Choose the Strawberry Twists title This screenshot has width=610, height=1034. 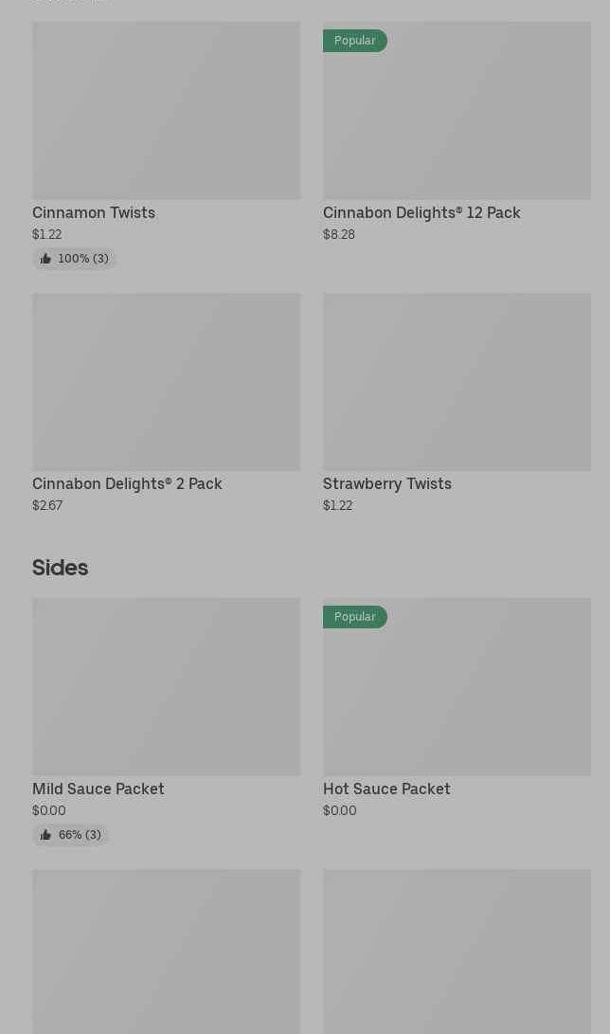(x=387, y=484)
